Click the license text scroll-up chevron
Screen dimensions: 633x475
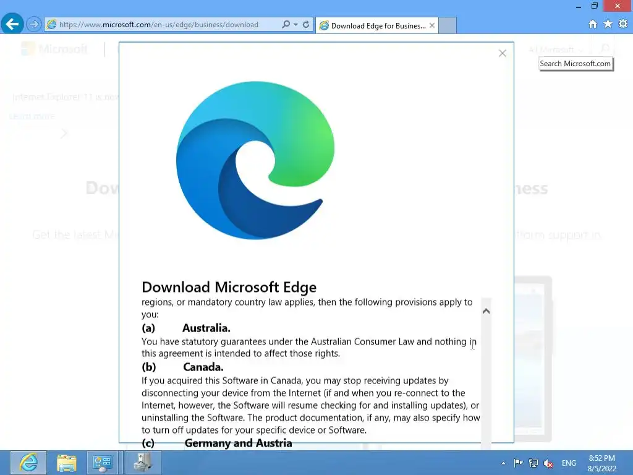[486, 311]
